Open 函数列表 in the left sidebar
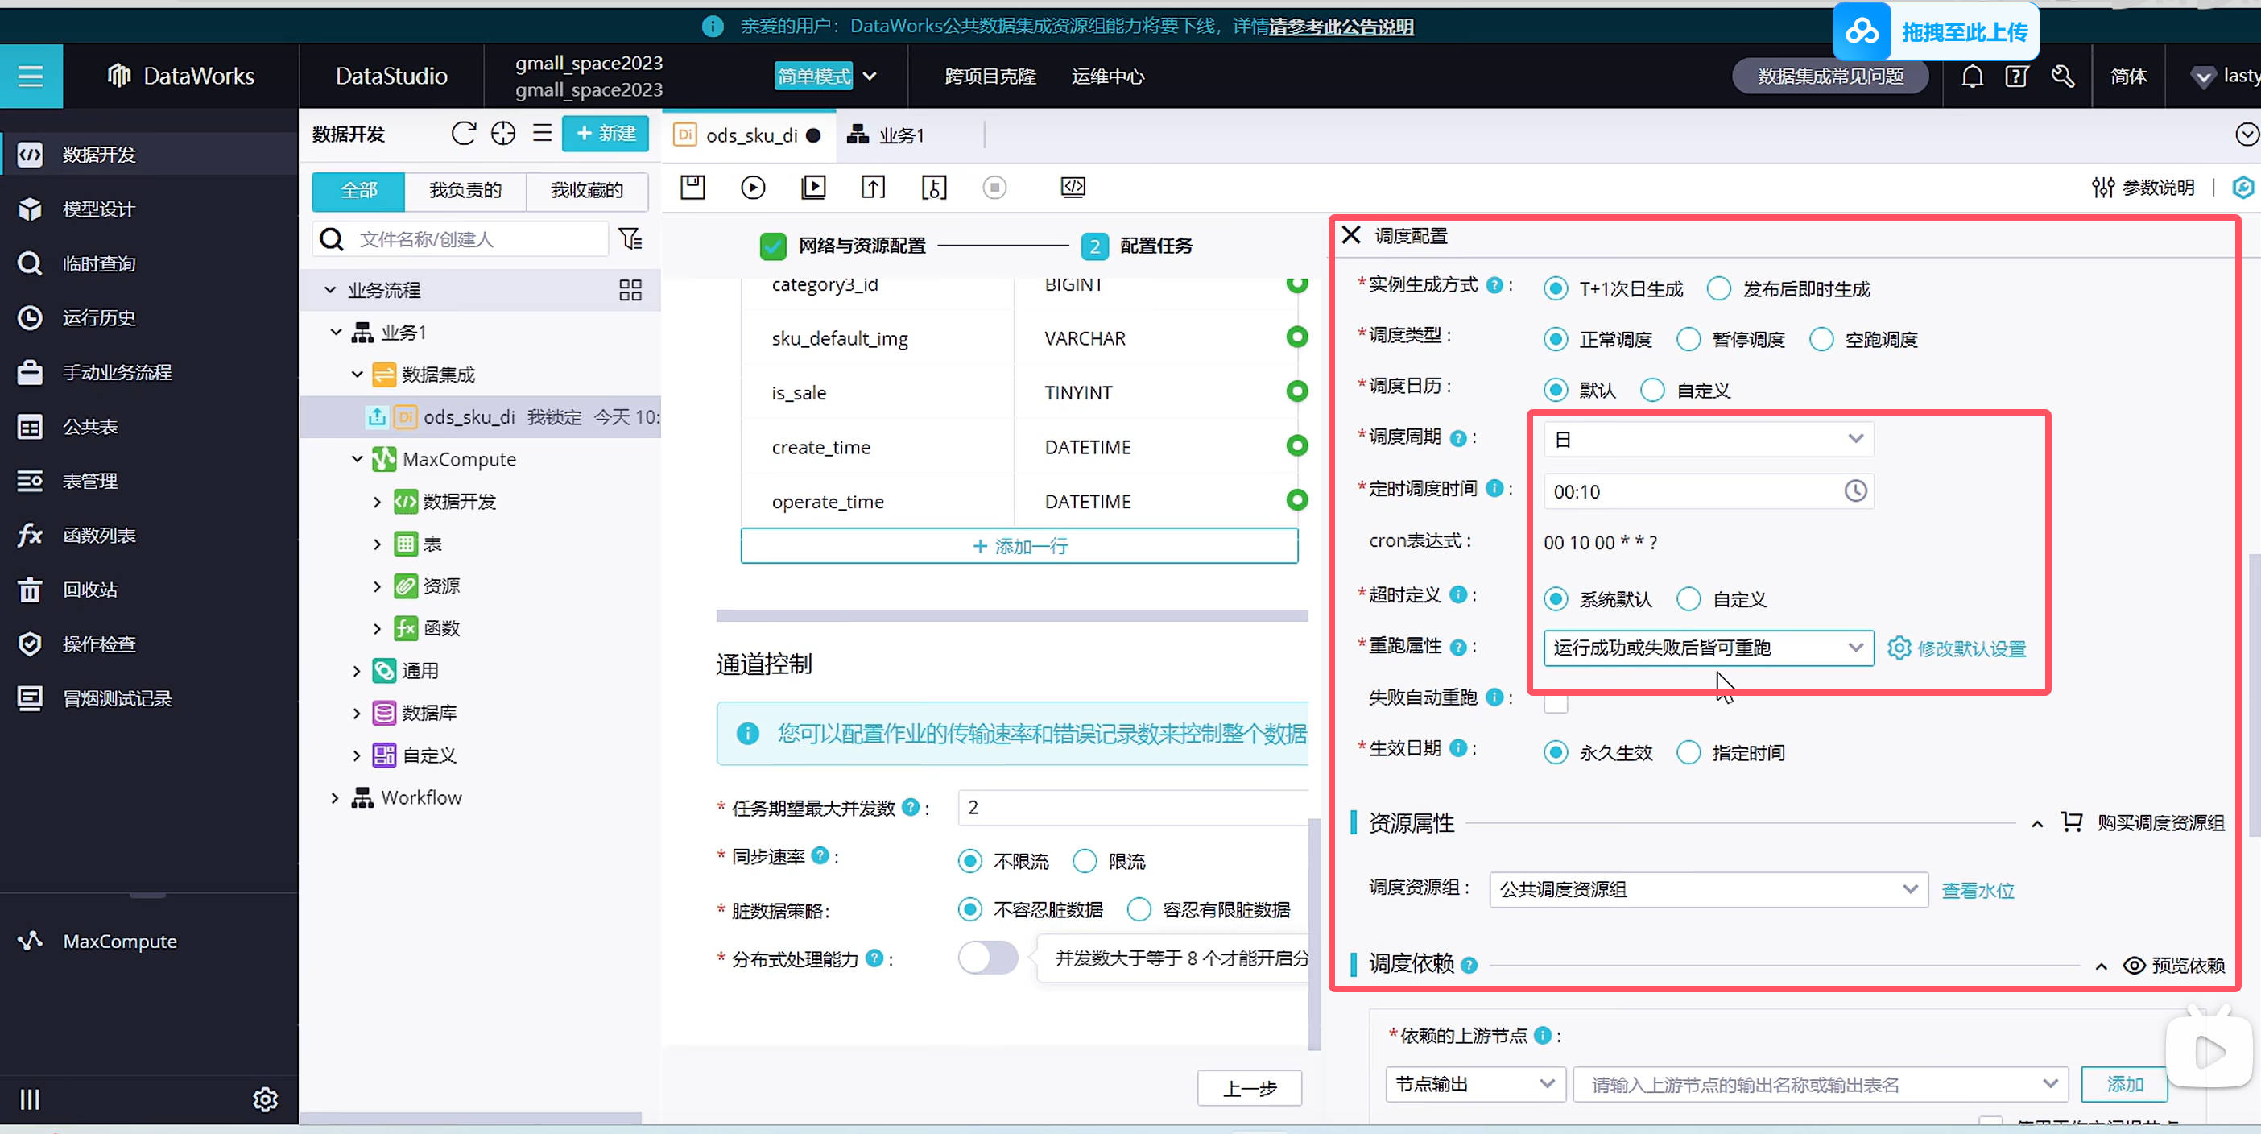 [x=98, y=536]
